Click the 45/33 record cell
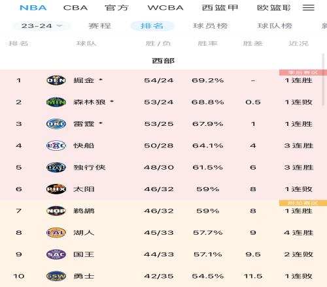 click(x=159, y=232)
